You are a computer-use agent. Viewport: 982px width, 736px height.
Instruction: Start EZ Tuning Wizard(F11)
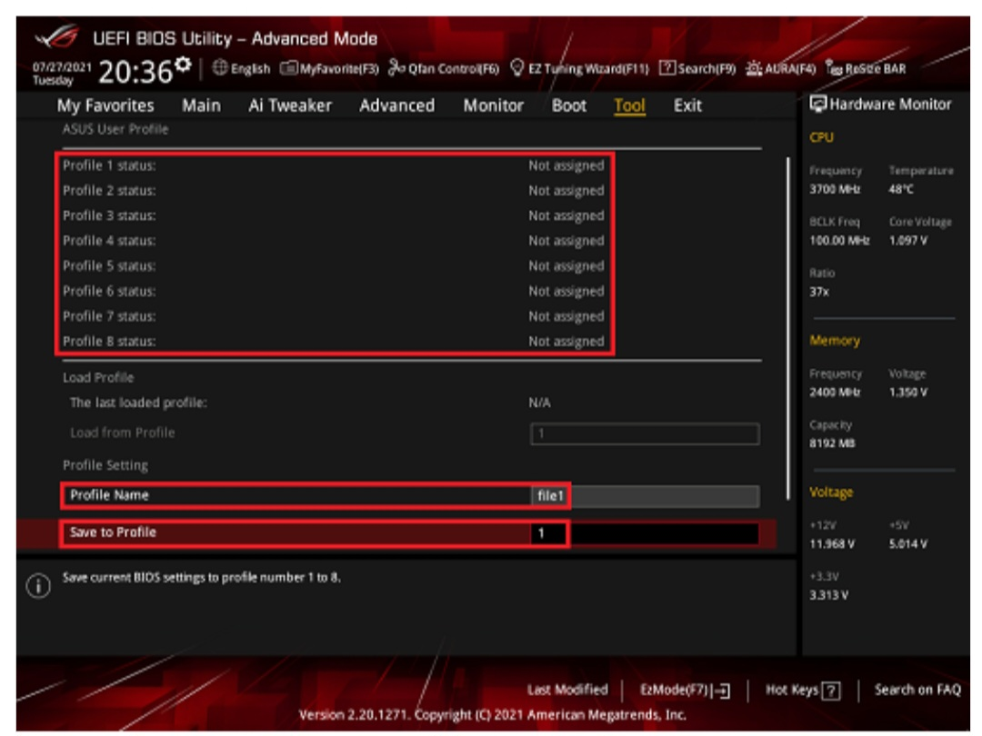coord(579,68)
